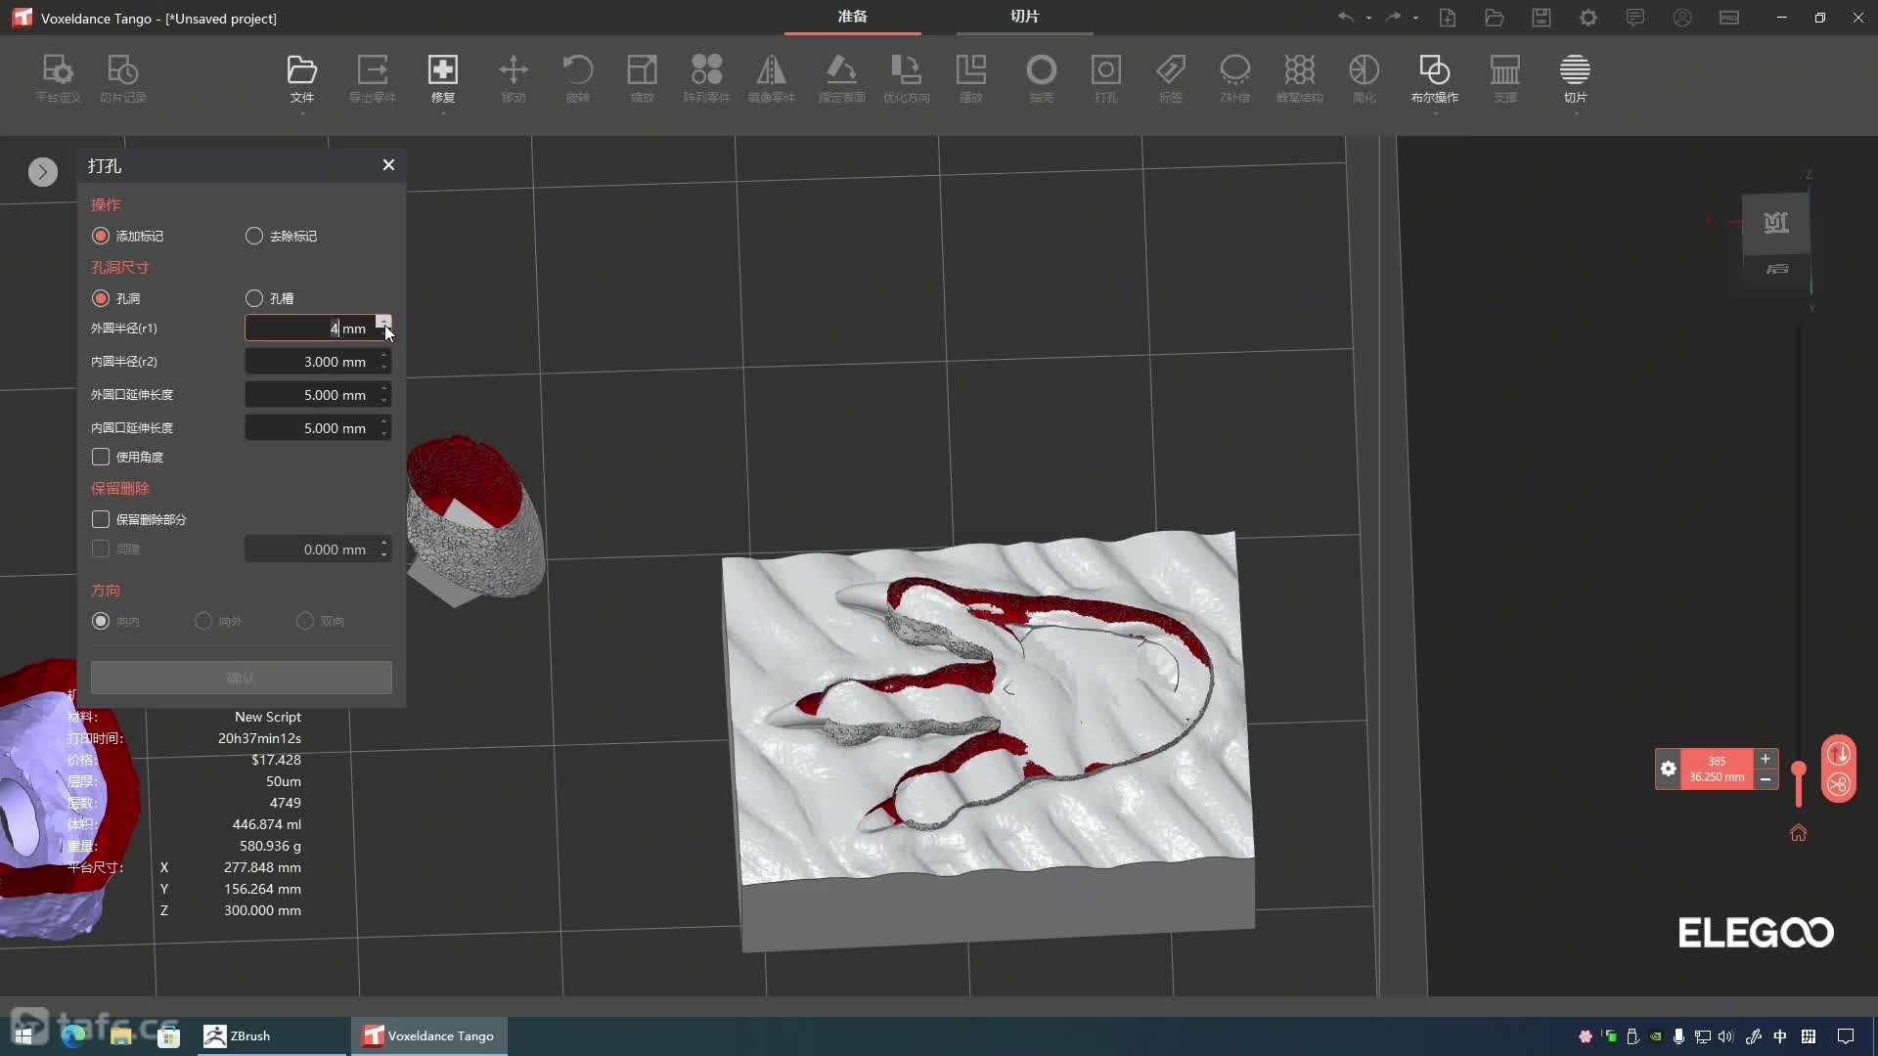
Task: Open the 阵列零件 array parts tool
Action: point(706,78)
